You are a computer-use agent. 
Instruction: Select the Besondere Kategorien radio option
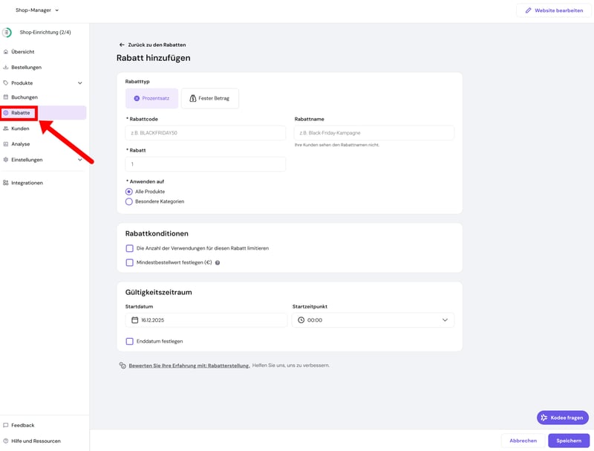tap(129, 201)
